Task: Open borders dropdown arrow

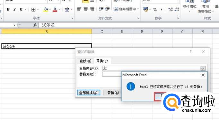Action: pyautogui.click(x=38, y=10)
